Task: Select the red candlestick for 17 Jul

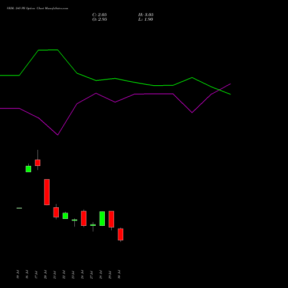Action: [37, 162]
